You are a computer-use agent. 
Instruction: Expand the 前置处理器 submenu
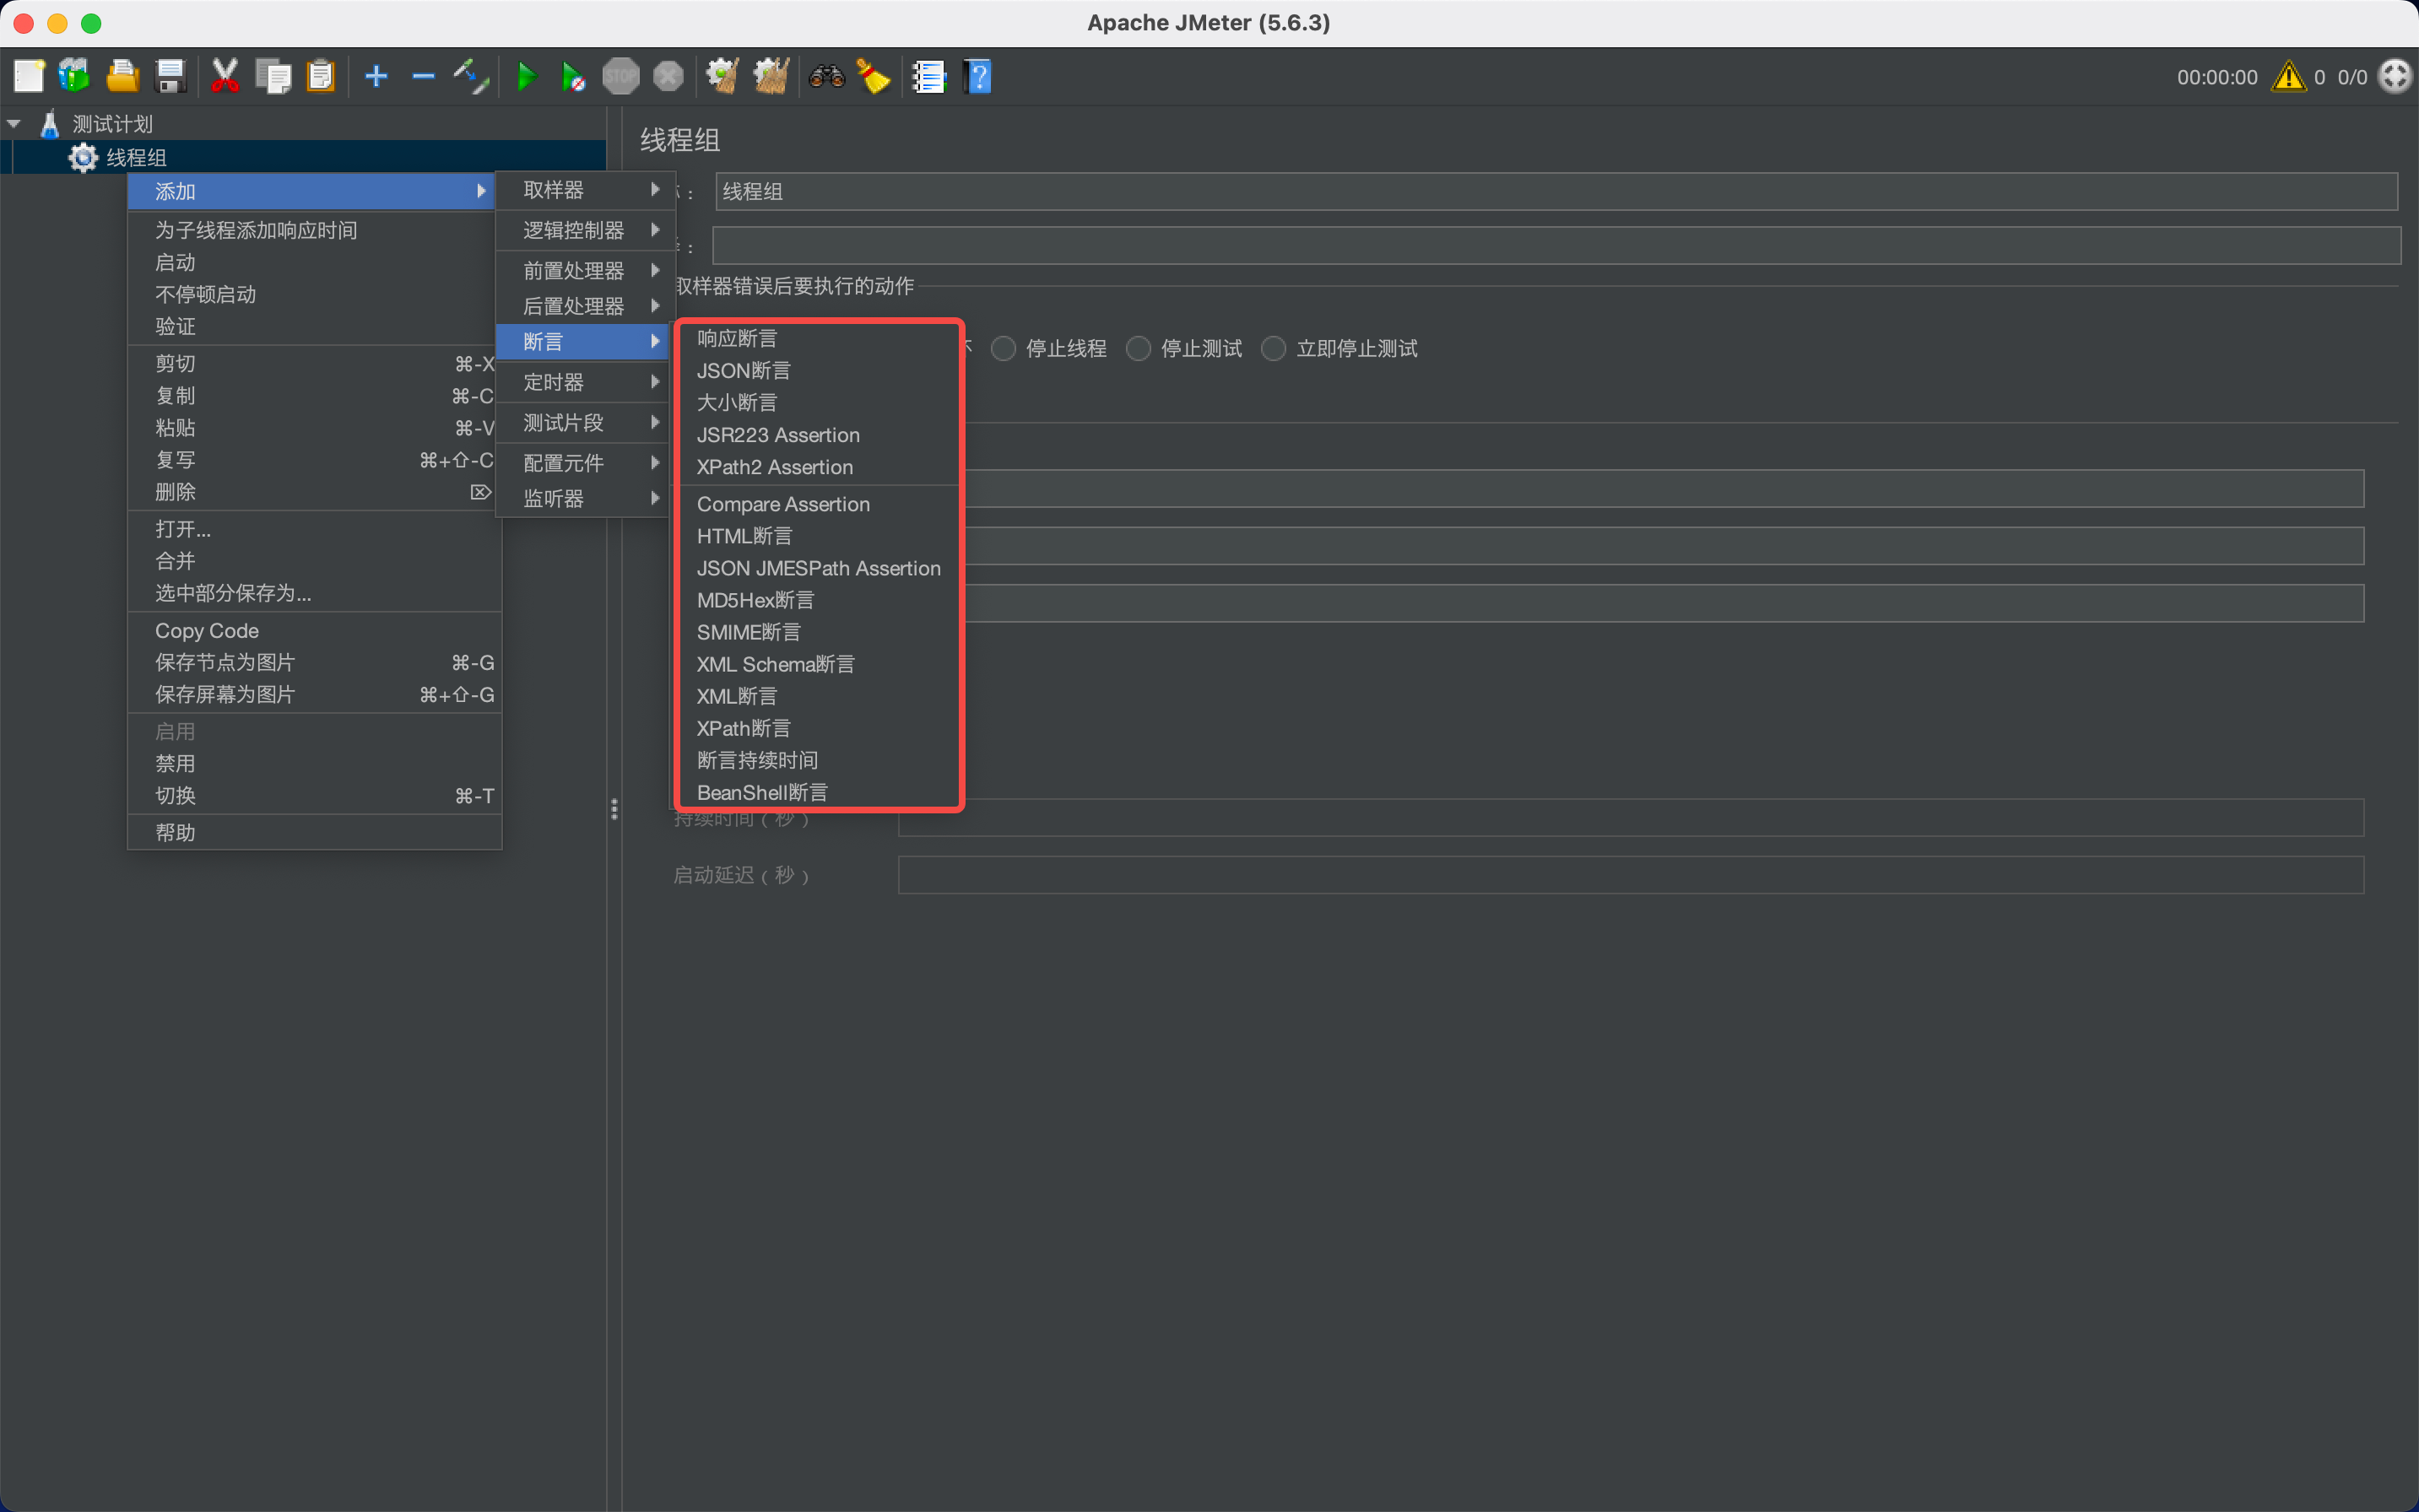tap(583, 270)
